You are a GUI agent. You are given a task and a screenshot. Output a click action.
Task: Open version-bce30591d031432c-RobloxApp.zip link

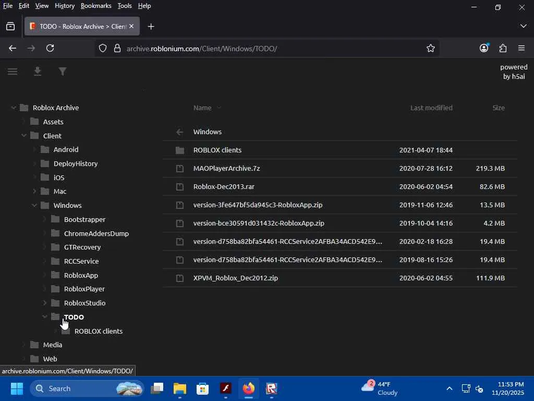259,223
